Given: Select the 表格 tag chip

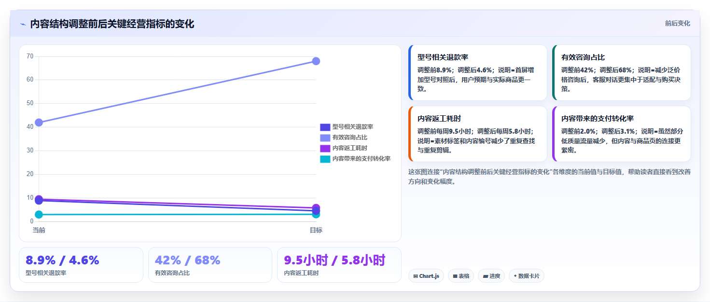Looking at the screenshot, I should (x=461, y=276).
